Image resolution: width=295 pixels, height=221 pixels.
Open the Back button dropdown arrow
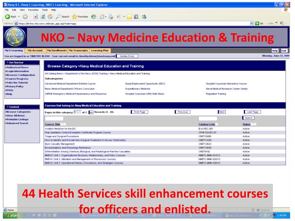pyautogui.click(x=19, y=17)
